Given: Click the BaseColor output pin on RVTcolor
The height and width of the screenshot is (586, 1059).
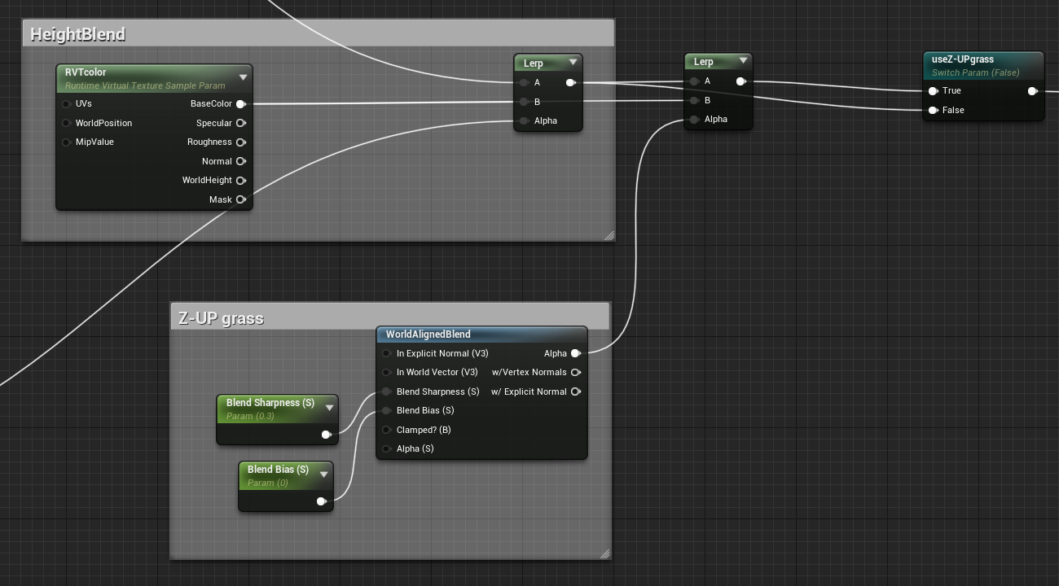Looking at the screenshot, I should pos(241,104).
